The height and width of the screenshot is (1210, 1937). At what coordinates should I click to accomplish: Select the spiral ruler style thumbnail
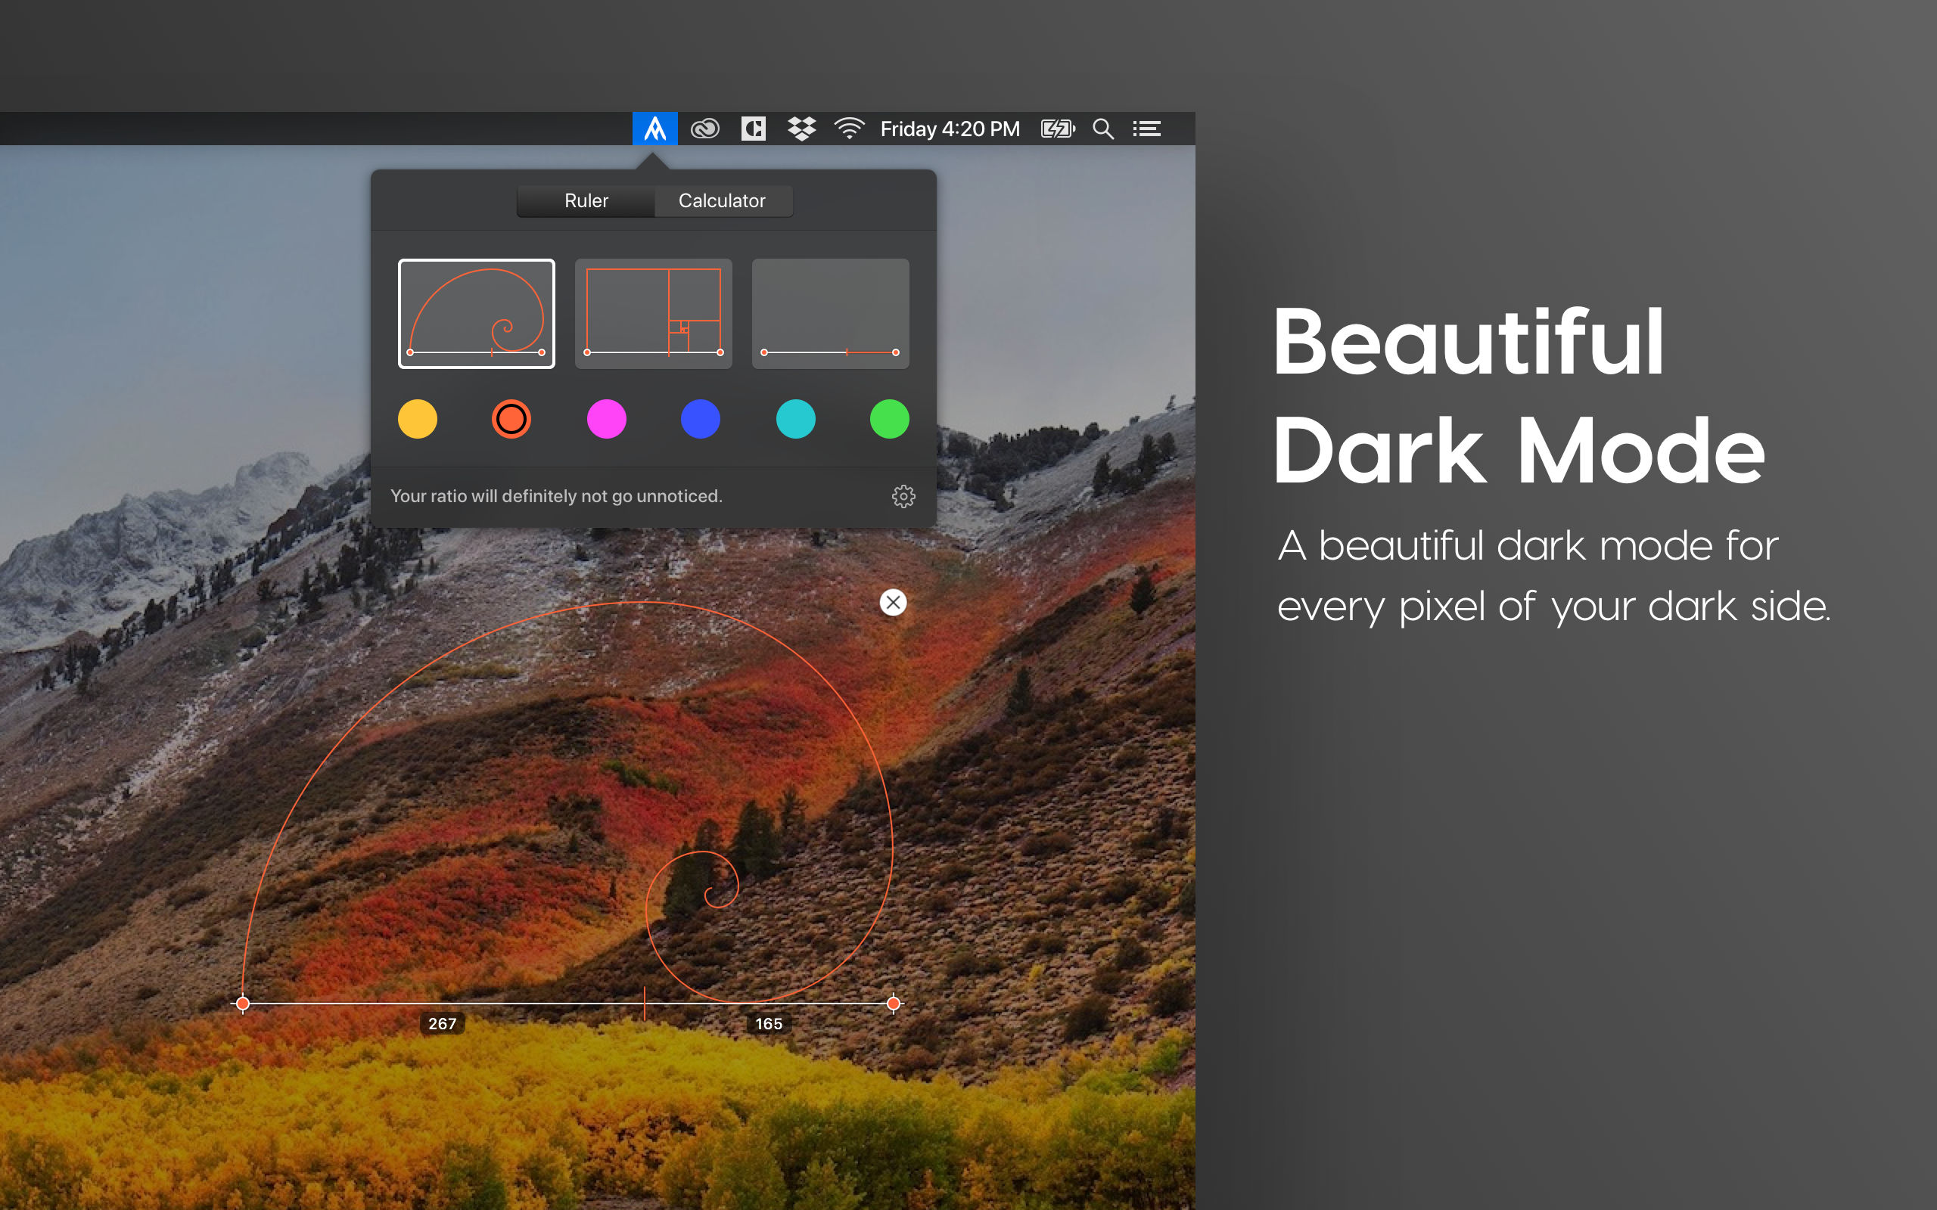click(x=476, y=314)
